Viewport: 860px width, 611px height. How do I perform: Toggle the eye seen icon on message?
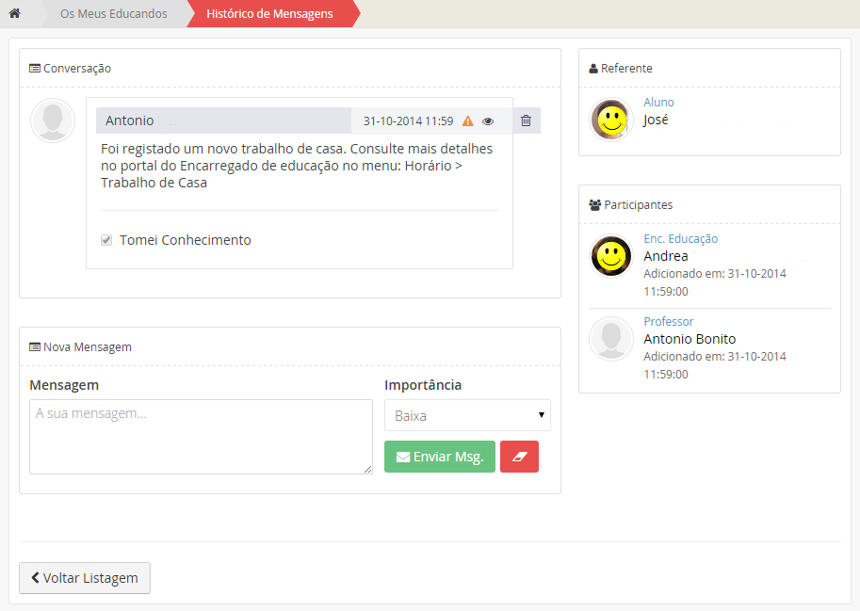488,121
